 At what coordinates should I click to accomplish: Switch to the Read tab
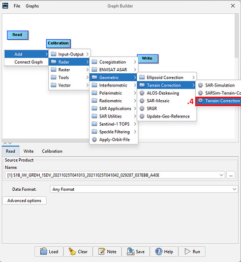click(11, 151)
